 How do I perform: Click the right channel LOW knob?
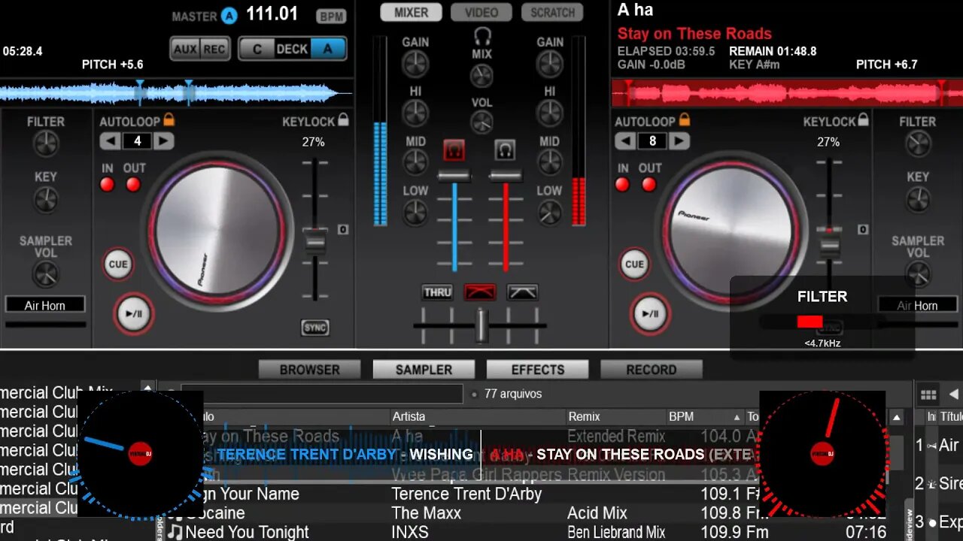coord(550,213)
